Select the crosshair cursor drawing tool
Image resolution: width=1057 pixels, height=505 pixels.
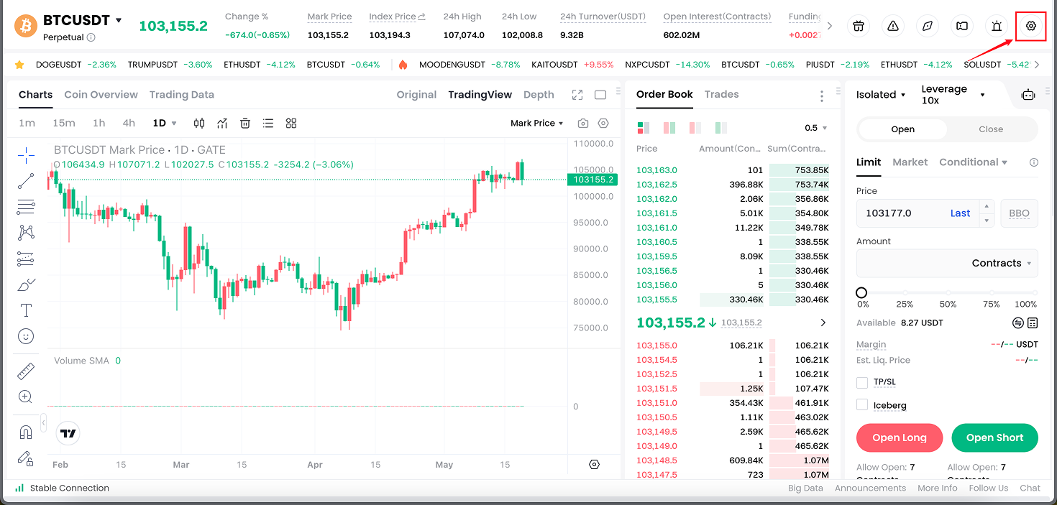26,155
